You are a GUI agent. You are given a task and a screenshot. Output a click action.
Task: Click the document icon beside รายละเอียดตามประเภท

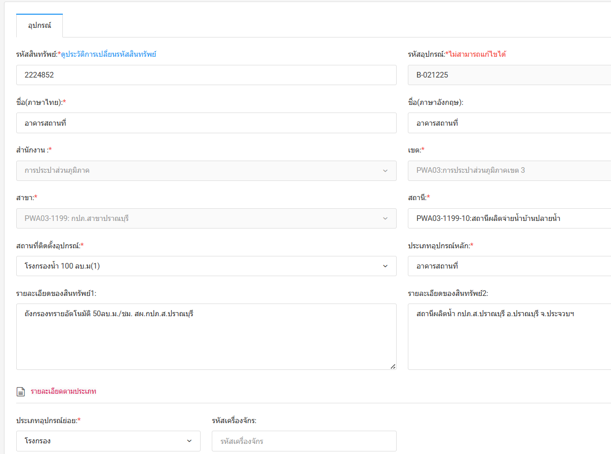[21, 392]
